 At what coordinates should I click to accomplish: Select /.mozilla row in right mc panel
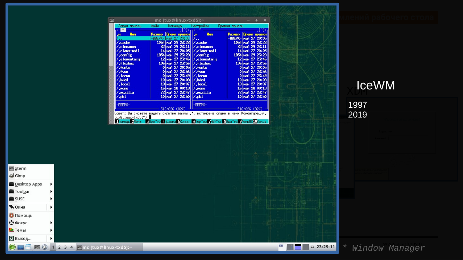230,93
